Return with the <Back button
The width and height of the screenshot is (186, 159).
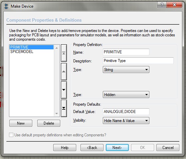click(x=92, y=148)
